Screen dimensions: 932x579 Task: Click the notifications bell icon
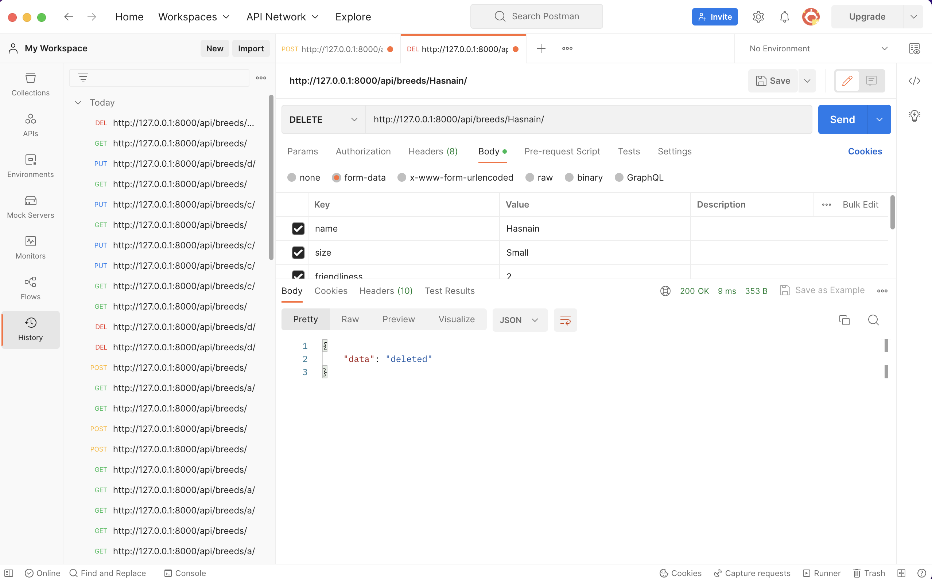click(784, 17)
